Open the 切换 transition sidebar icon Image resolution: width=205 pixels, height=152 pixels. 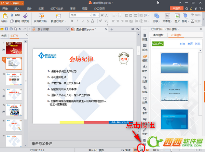click(x=145, y=88)
